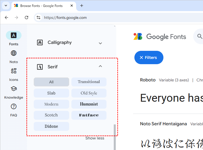Viewport: 203px width, 150px height.
Task: Click the Roboto sample text 'Everyone has'
Action: pyautogui.click(x=171, y=98)
